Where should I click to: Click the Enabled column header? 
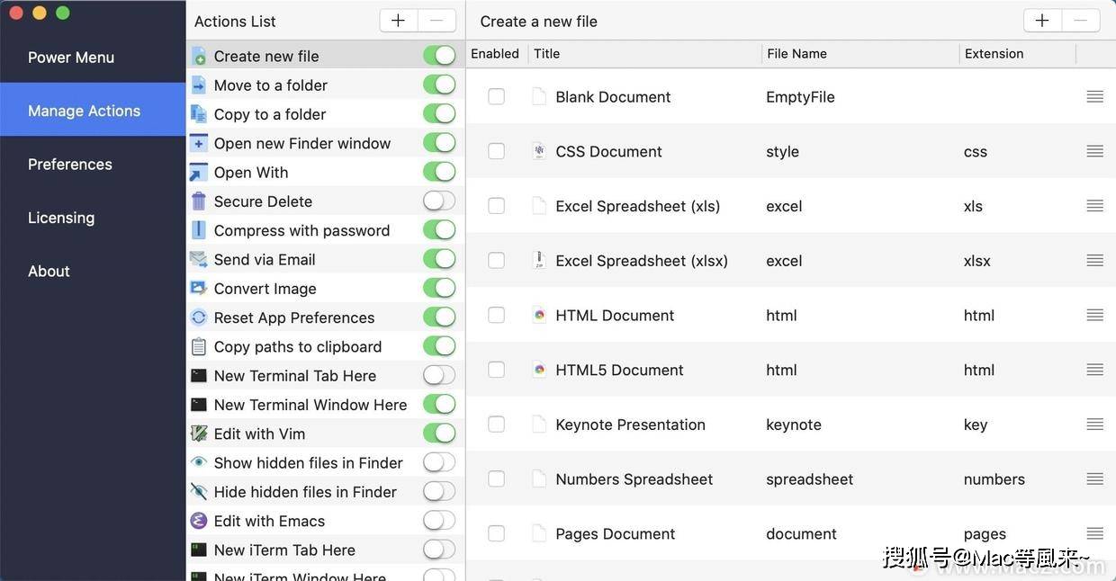point(496,54)
